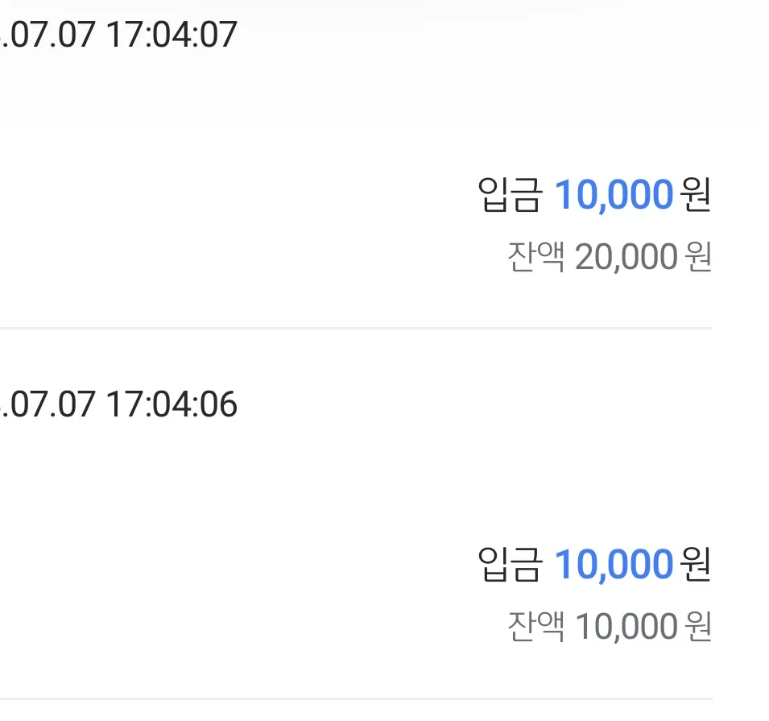Click the 잔액 word beside gray 10,000

tap(536, 626)
